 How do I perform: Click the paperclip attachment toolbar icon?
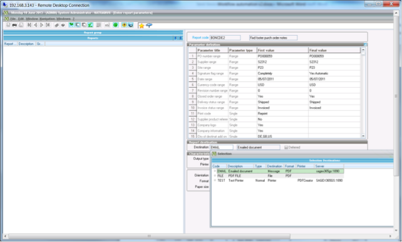tap(56, 25)
